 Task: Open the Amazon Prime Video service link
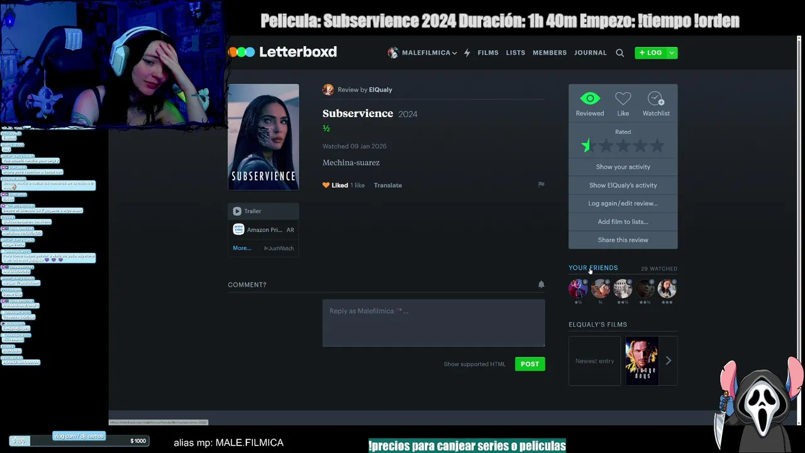(264, 230)
